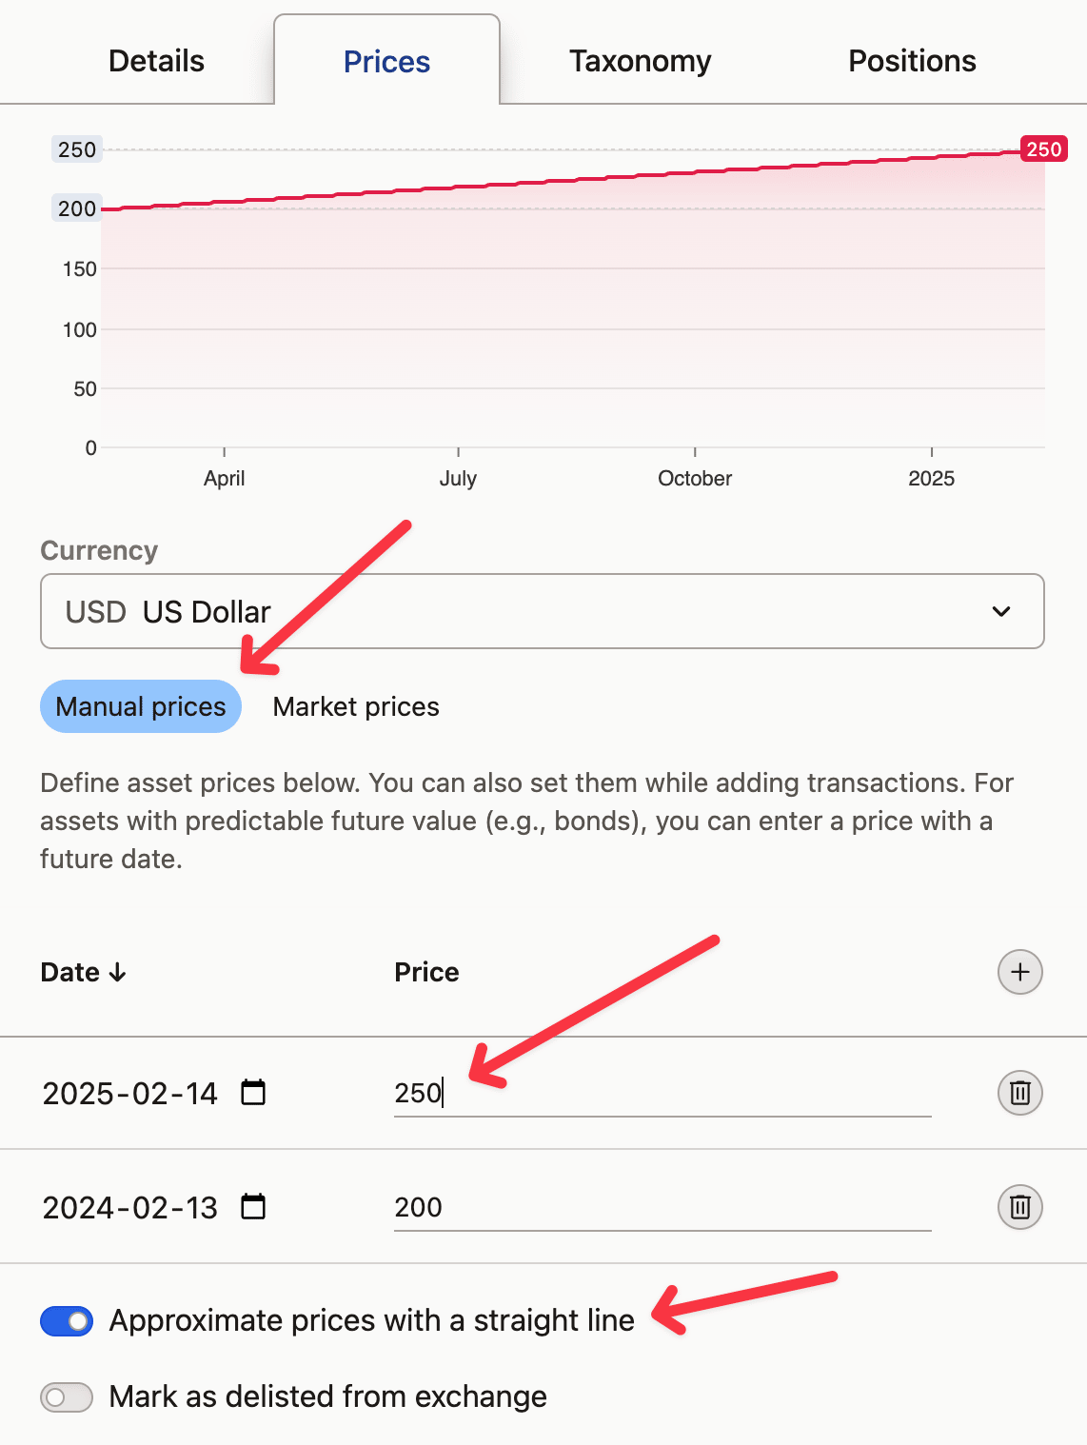Click the price field showing 250
1087x1445 pixels.
coord(661,1093)
